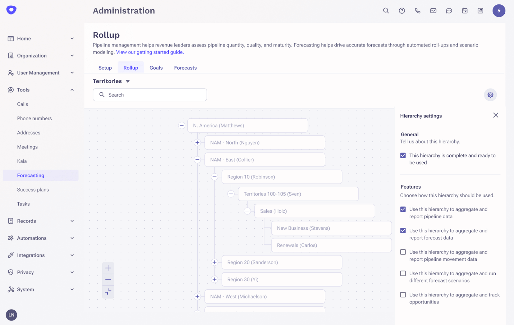Click the purple lightning bolt avatar button

499,11
